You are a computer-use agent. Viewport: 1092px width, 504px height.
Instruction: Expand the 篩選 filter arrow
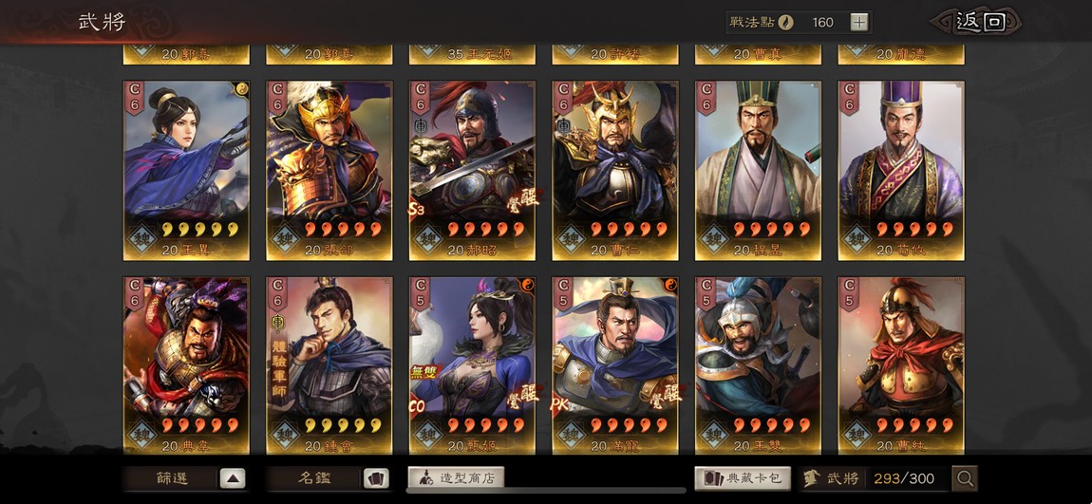(233, 478)
